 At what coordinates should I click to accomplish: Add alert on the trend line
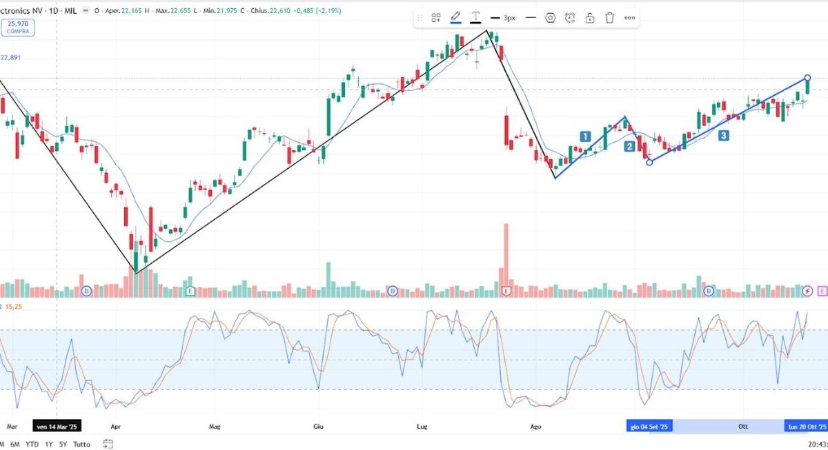pyautogui.click(x=570, y=18)
